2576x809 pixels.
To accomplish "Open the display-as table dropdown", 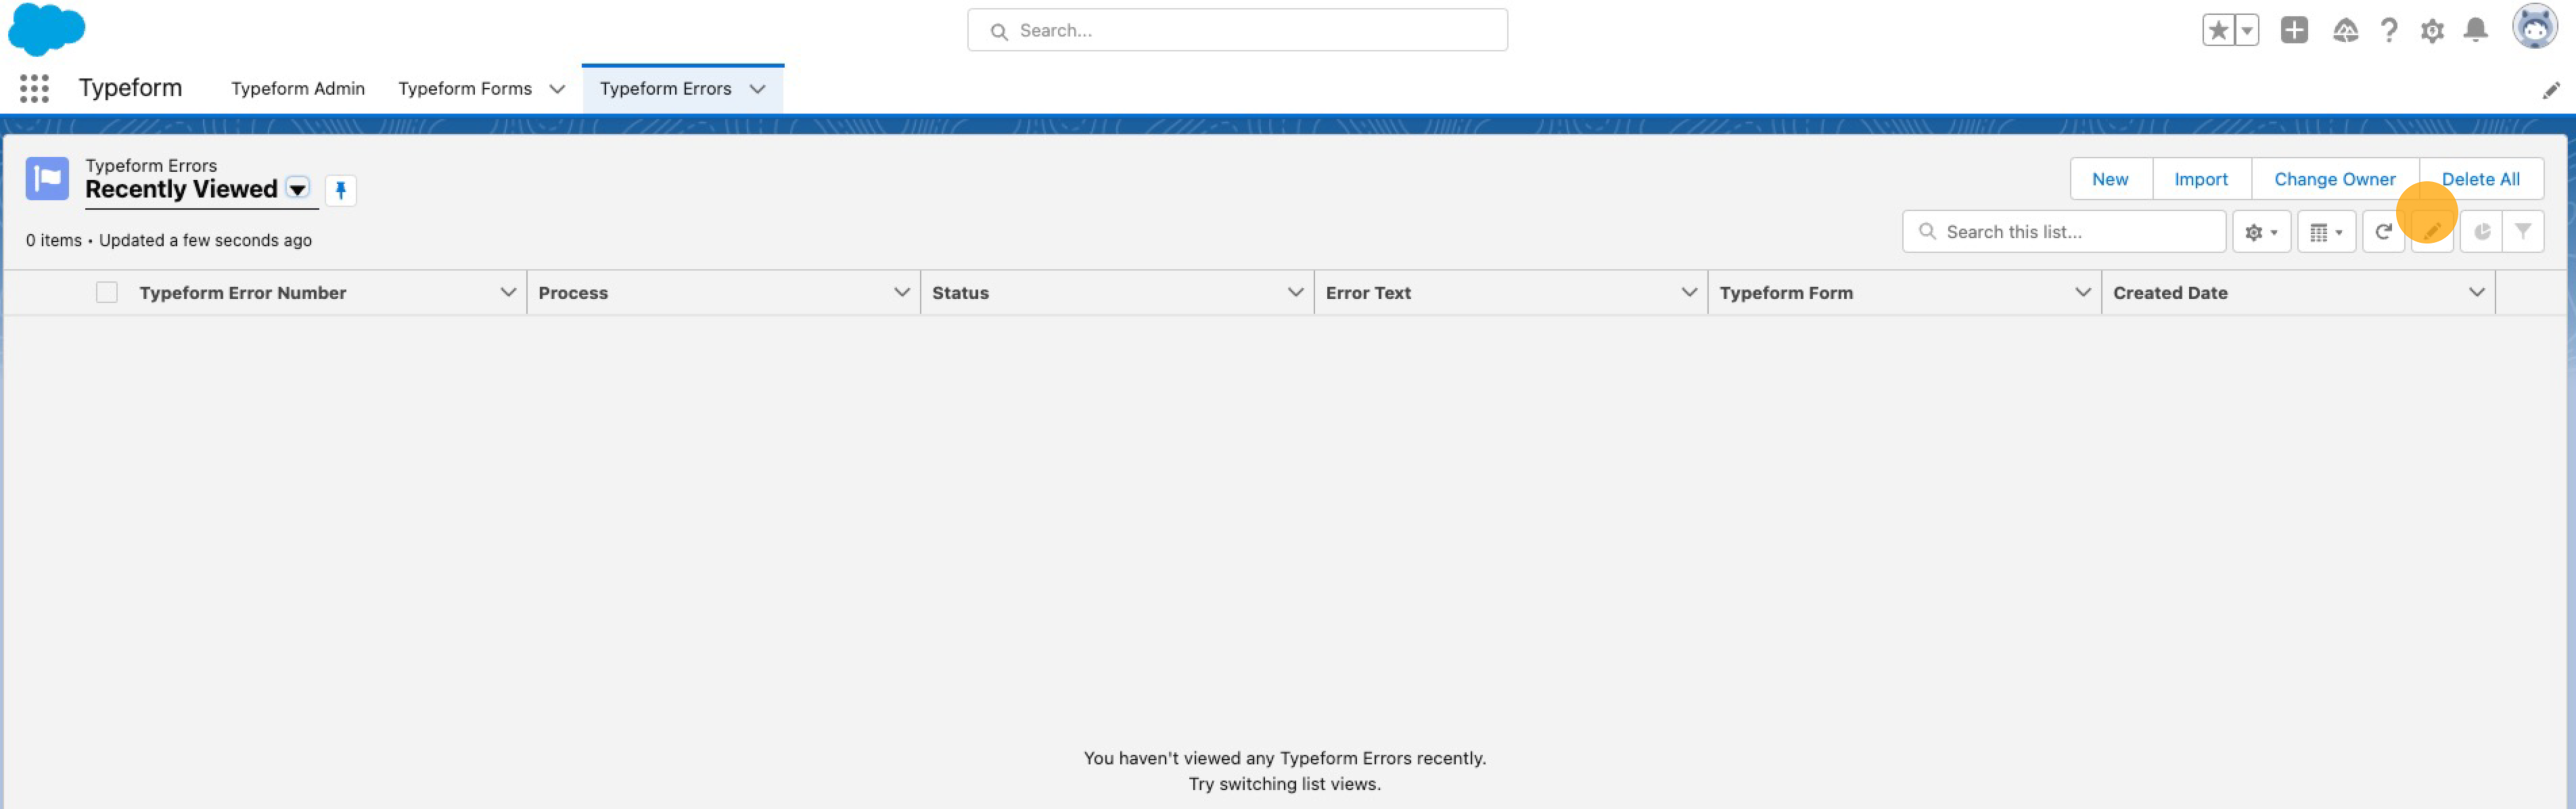I will [2326, 232].
